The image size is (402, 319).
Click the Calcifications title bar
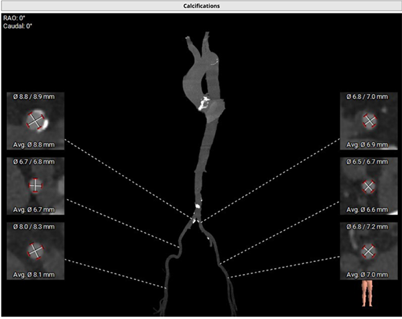pyautogui.click(x=201, y=5)
